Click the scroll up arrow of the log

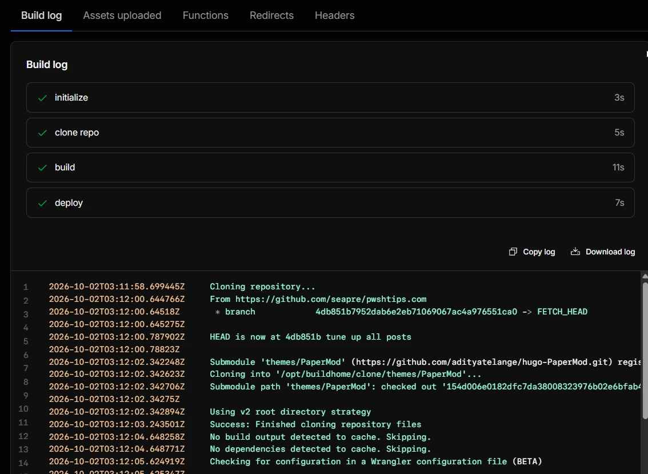(x=645, y=276)
